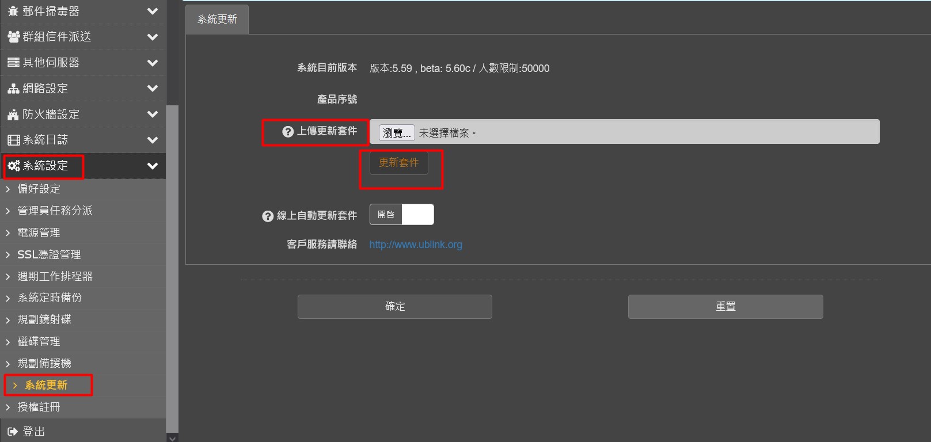Click the bug icon beside 郵件掃毒器
931x442 pixels.
point(13,11)
